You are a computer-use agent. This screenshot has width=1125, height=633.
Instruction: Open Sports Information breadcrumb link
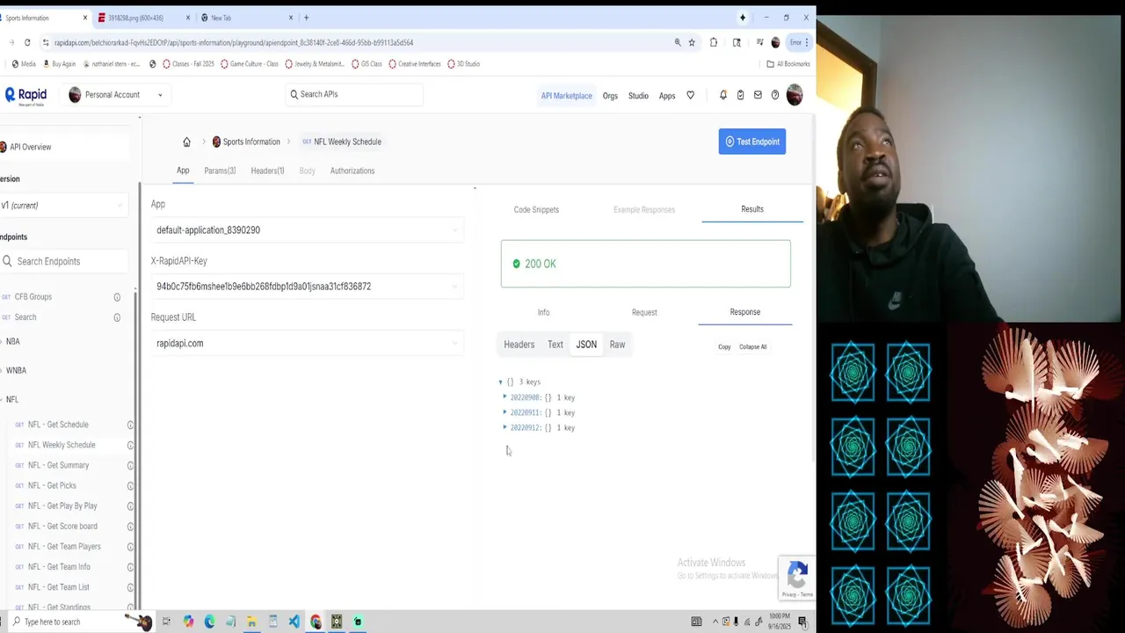click(246, 142)
